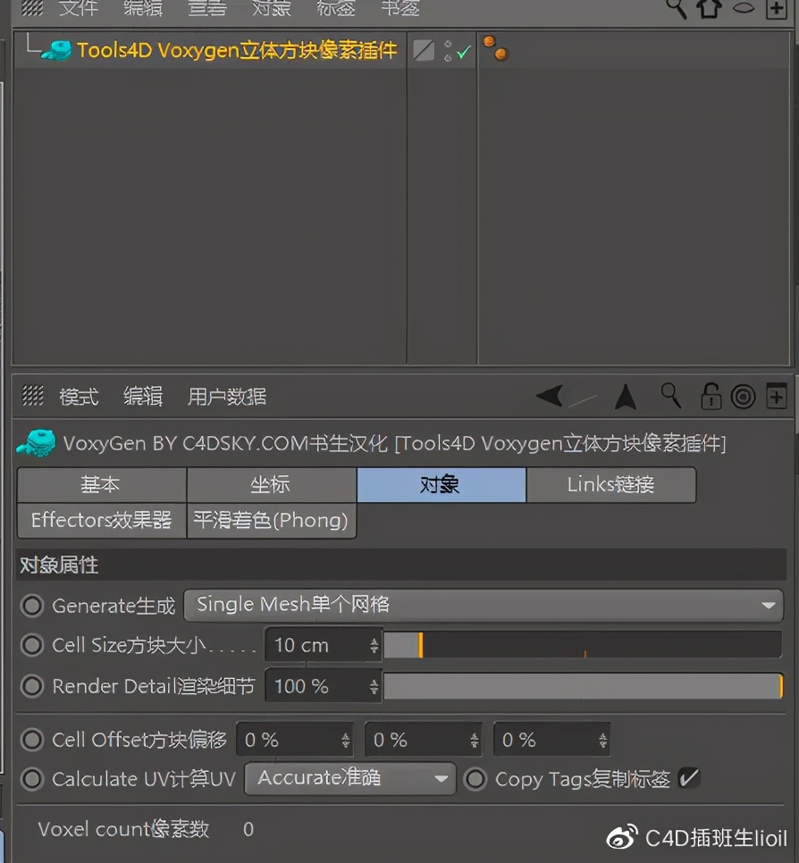This screenshot has height=863, width=799.
Task: Enable the Copy Tags复制标签 checkbox
Action: [689, 778]
